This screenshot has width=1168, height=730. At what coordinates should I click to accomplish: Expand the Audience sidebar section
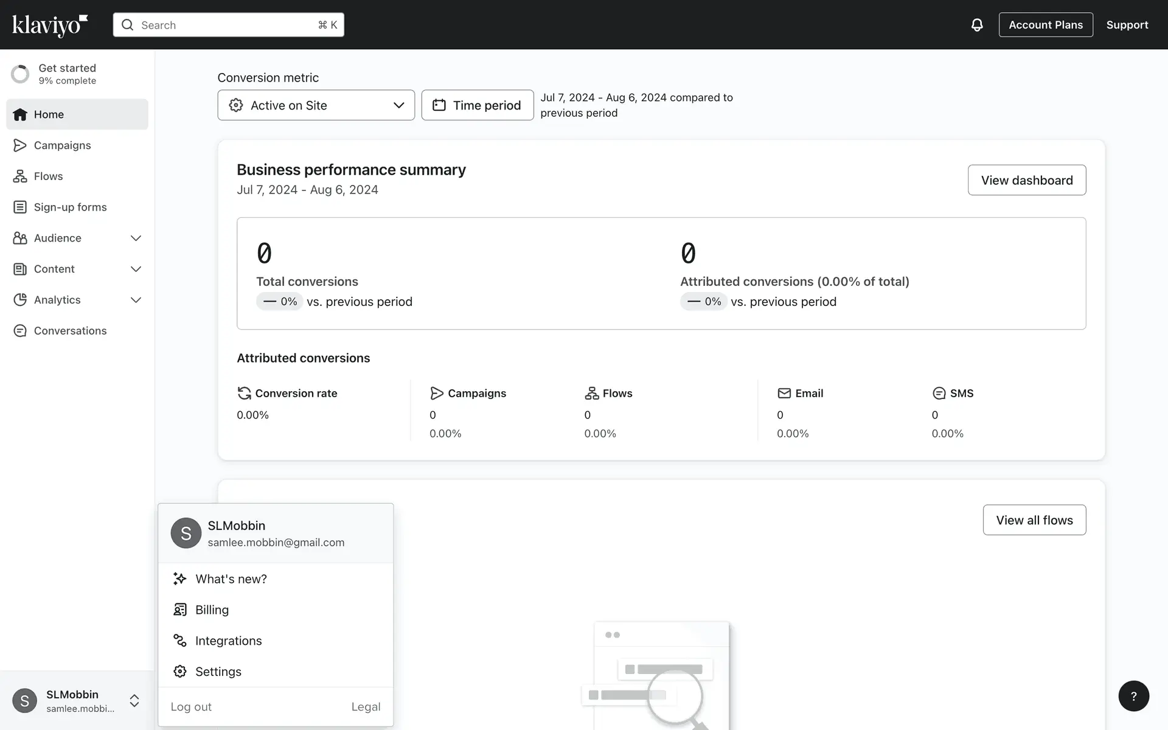pyautogui.click(x=136, y=238)
